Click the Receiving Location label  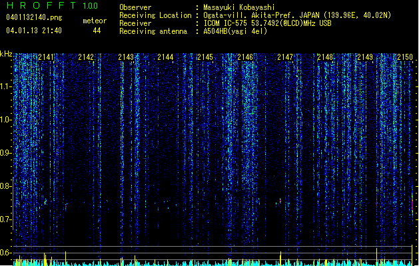click(155, 15)
